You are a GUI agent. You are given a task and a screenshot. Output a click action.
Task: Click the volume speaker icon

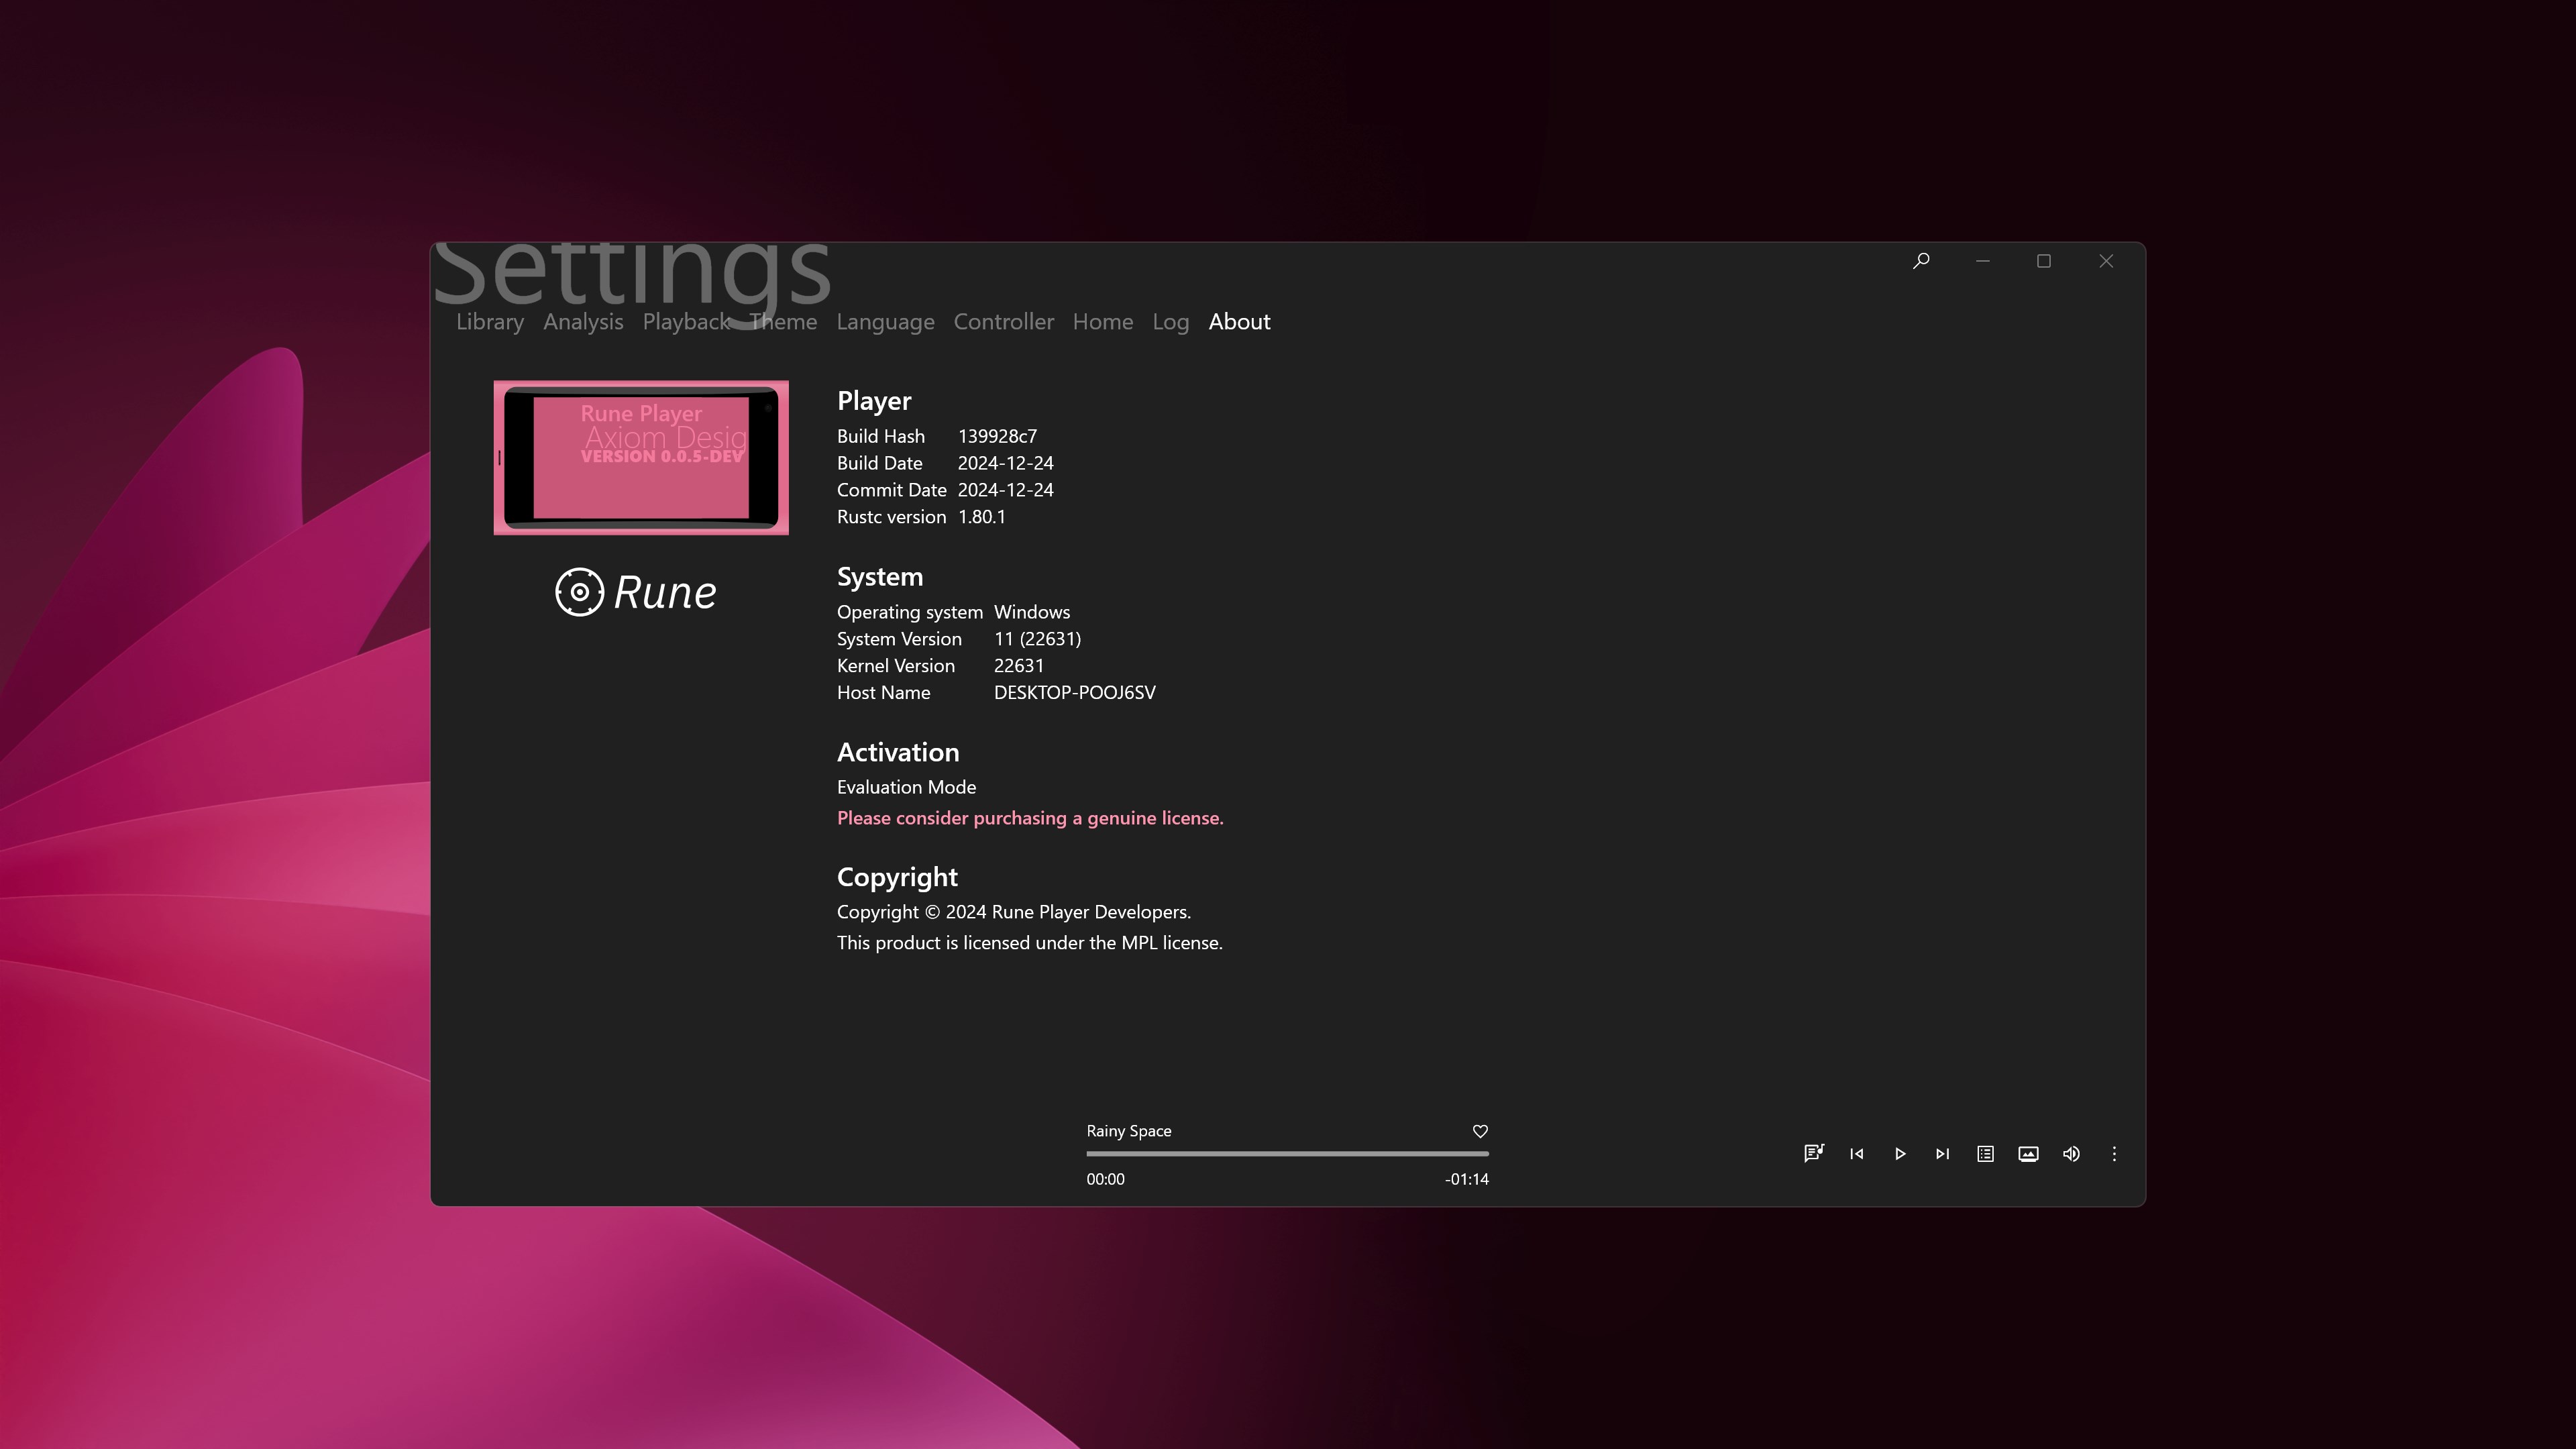tap(2071, 1153)
